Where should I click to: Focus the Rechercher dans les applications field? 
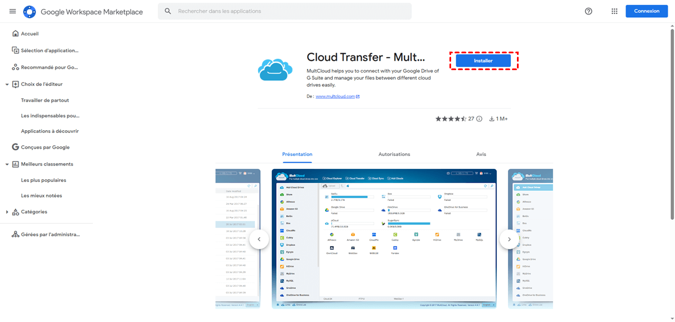tap(285, 11)
